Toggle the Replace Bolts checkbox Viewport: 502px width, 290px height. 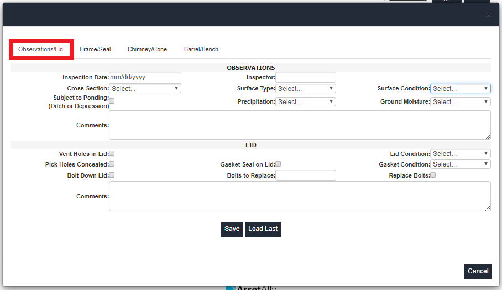(x=433, y=175)
